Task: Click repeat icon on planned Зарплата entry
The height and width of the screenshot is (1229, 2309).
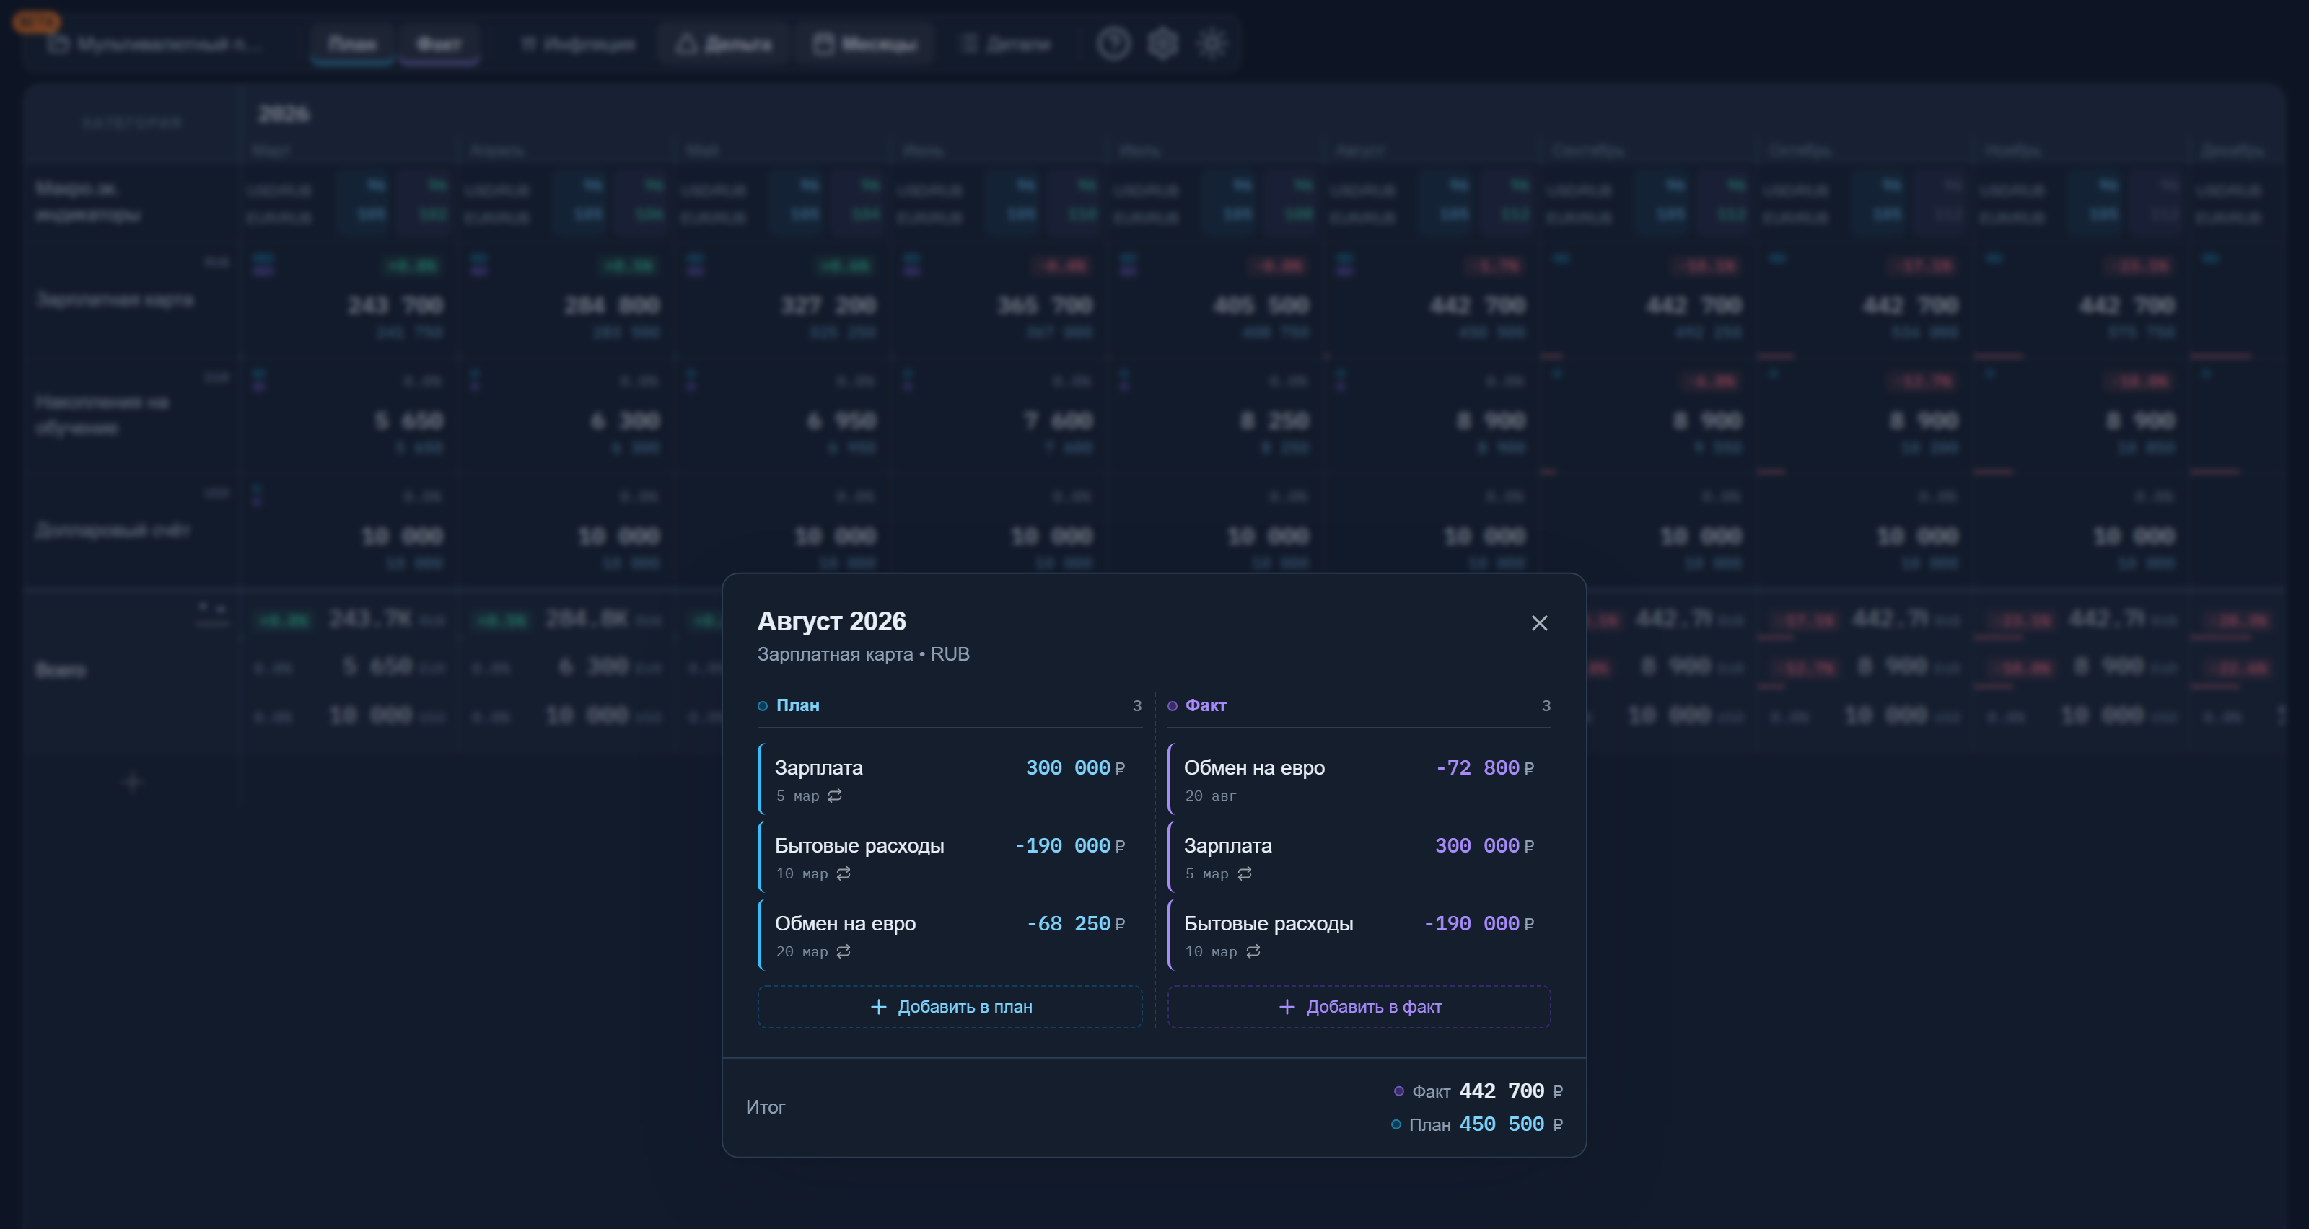Action: (835, 796)
